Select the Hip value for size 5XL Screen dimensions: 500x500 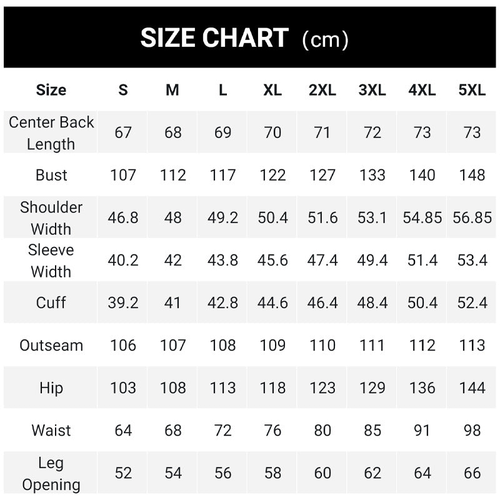(472, 387)
